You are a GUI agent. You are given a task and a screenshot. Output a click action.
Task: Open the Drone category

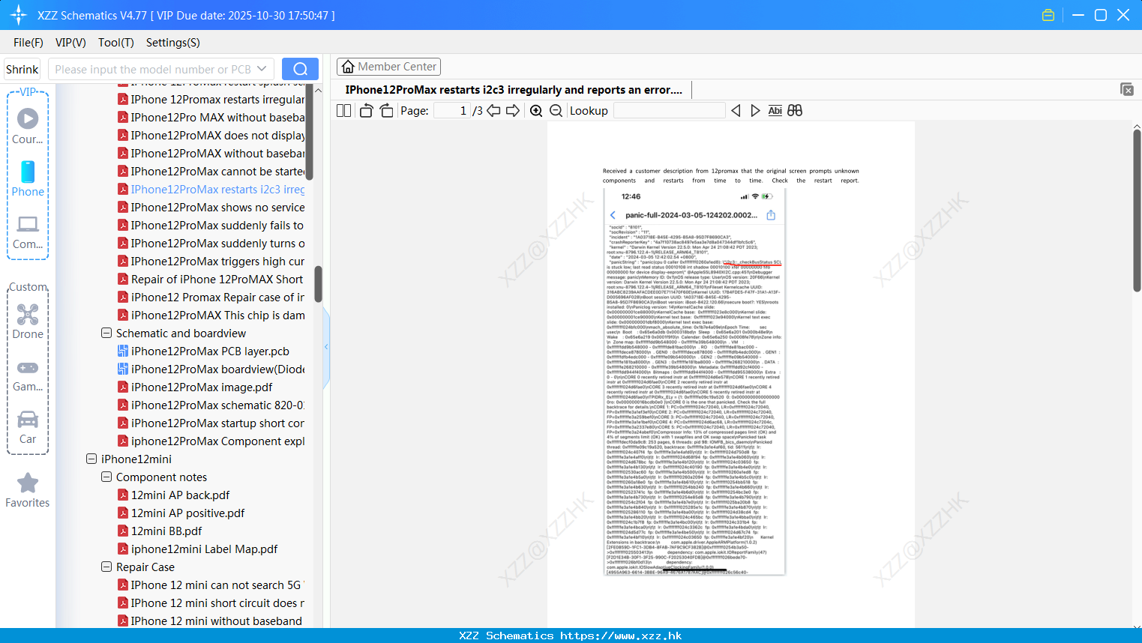click(28, 321)
